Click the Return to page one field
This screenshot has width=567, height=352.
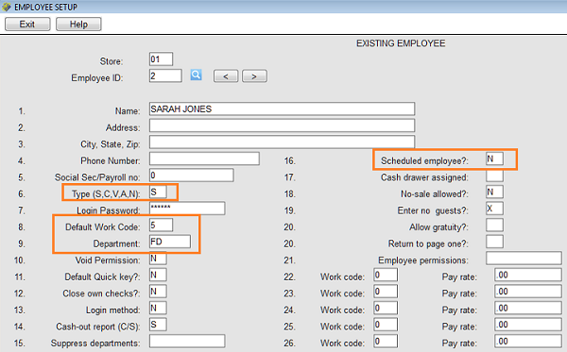494,242
